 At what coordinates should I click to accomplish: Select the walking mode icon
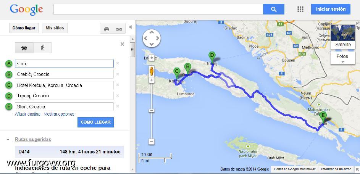(x=42, y=48)
